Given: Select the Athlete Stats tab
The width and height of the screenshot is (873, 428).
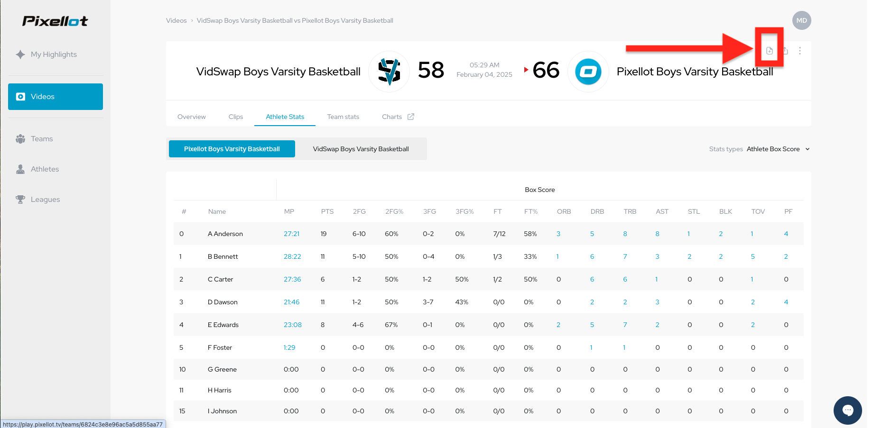Looking at the screenshot, I should 285,117.
